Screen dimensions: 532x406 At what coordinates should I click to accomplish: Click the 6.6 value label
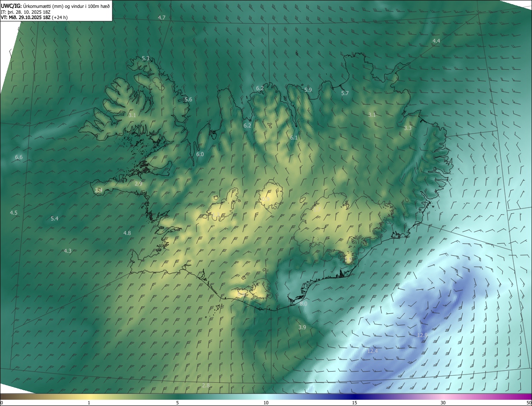19,157
